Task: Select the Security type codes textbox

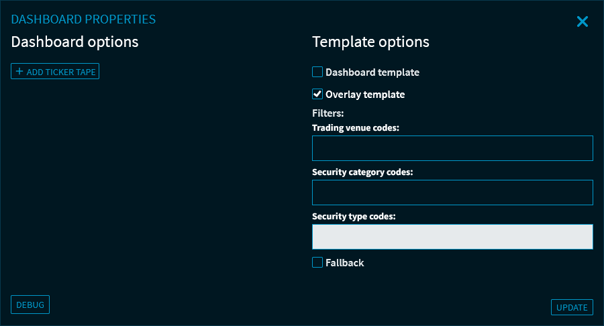Action: click(452, 237)
